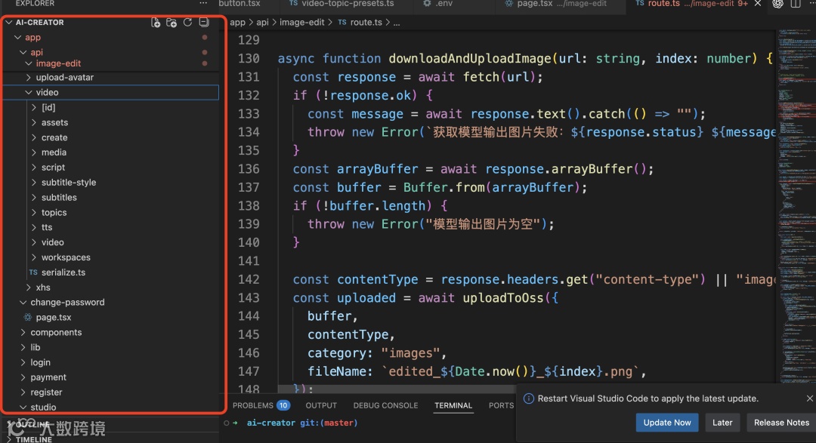Open Explorer more actions ellipsis menu
Viewport: 816px width, 443px height.
coord(203,3)
